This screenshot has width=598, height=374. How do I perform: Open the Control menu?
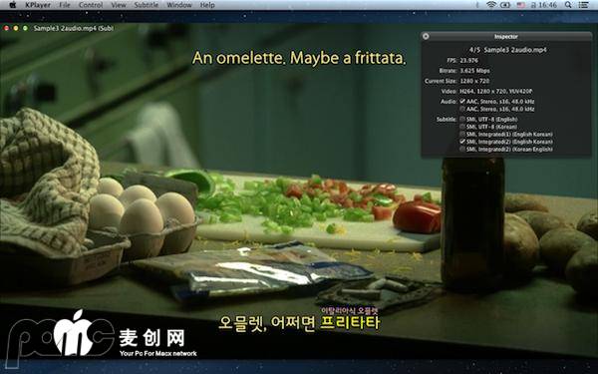tap(91, 5)
